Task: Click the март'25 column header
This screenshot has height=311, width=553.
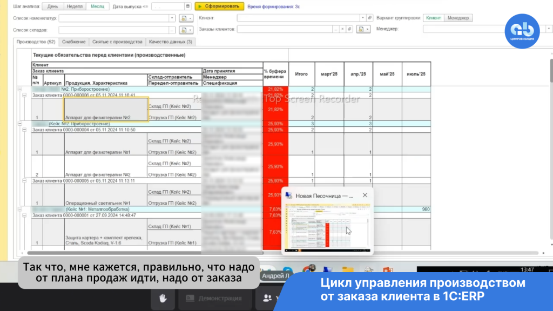Action: tap(329, 74)
